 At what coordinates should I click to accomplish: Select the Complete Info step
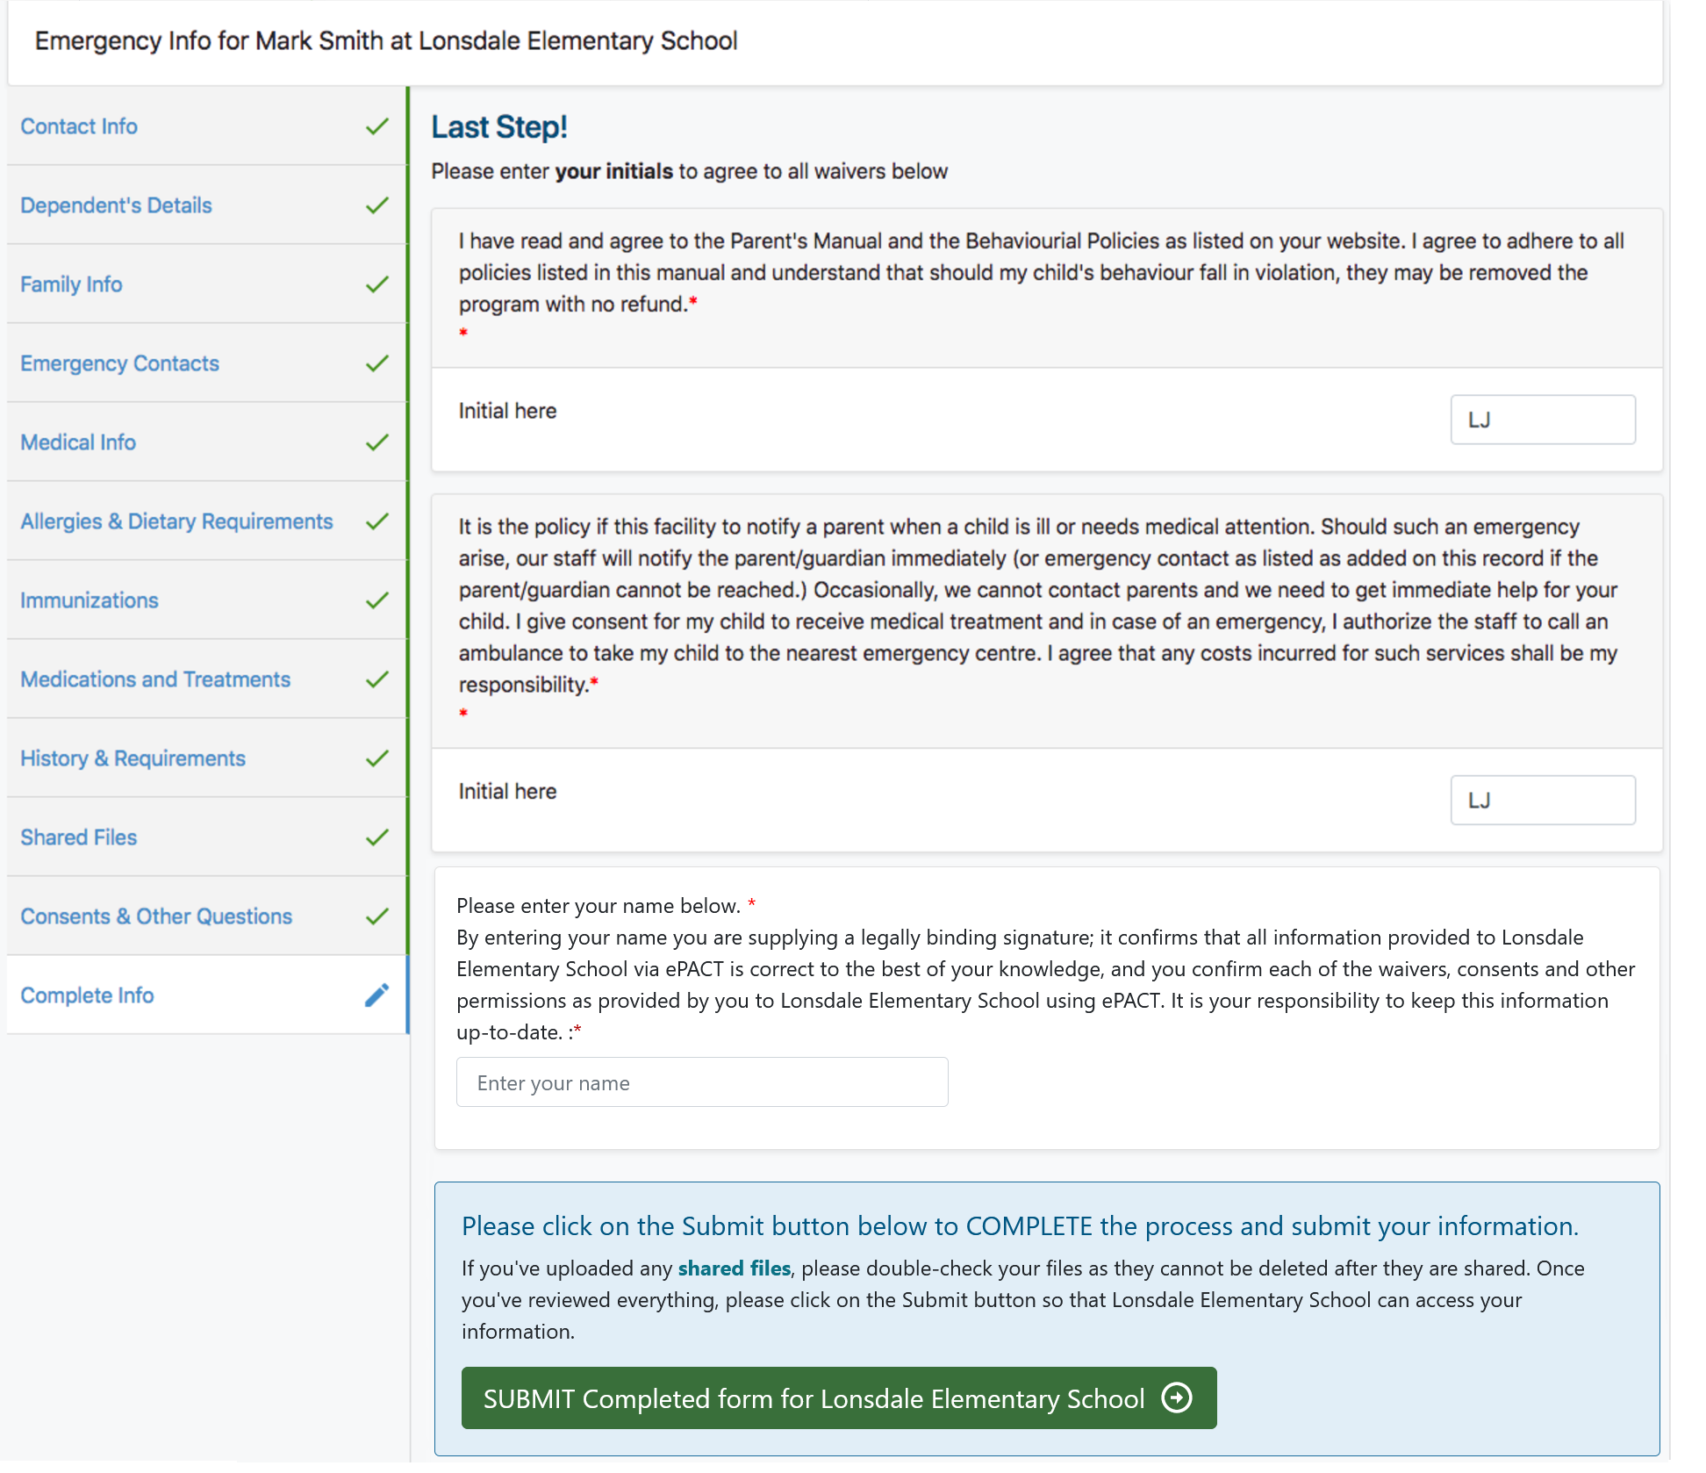[87, 995]
